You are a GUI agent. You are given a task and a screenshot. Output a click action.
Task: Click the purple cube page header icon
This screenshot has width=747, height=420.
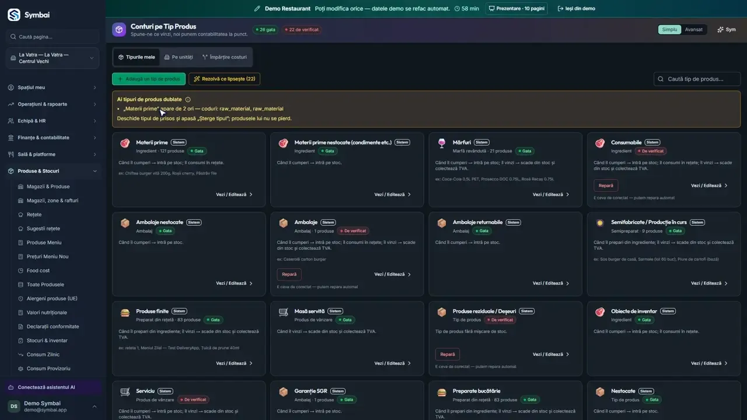point(119,30)
